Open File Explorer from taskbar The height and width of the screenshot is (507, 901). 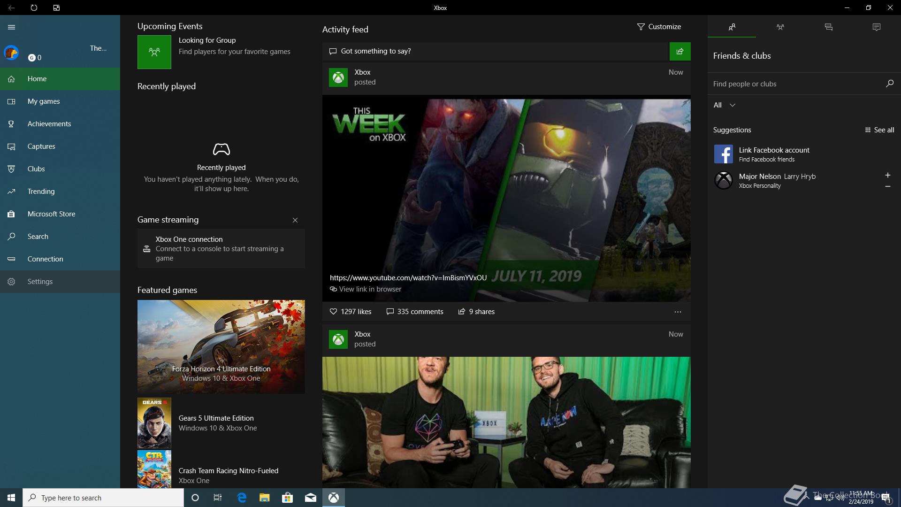tap(264, 498)
